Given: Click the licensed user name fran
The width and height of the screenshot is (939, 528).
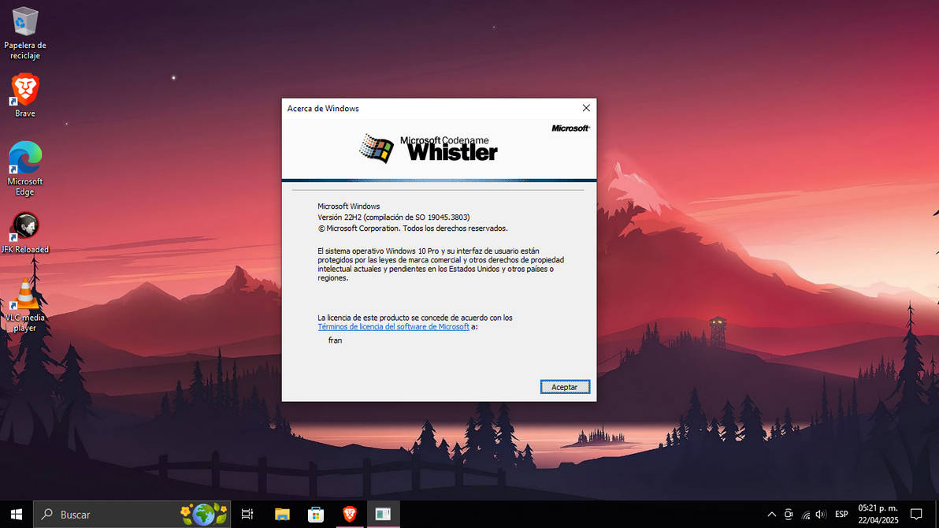Looking at the screenshot, I should pos(335,340).
